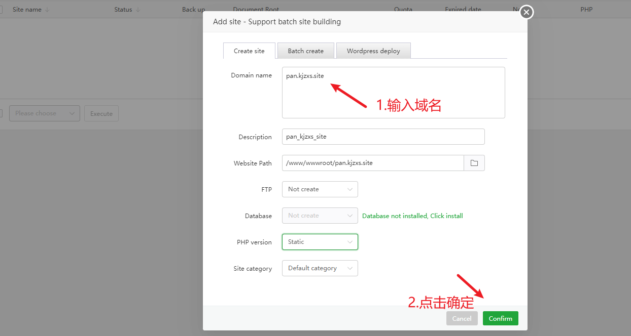Switch to the Batch create tab
This screenshot has width=631, height=336.
[305, 51]
